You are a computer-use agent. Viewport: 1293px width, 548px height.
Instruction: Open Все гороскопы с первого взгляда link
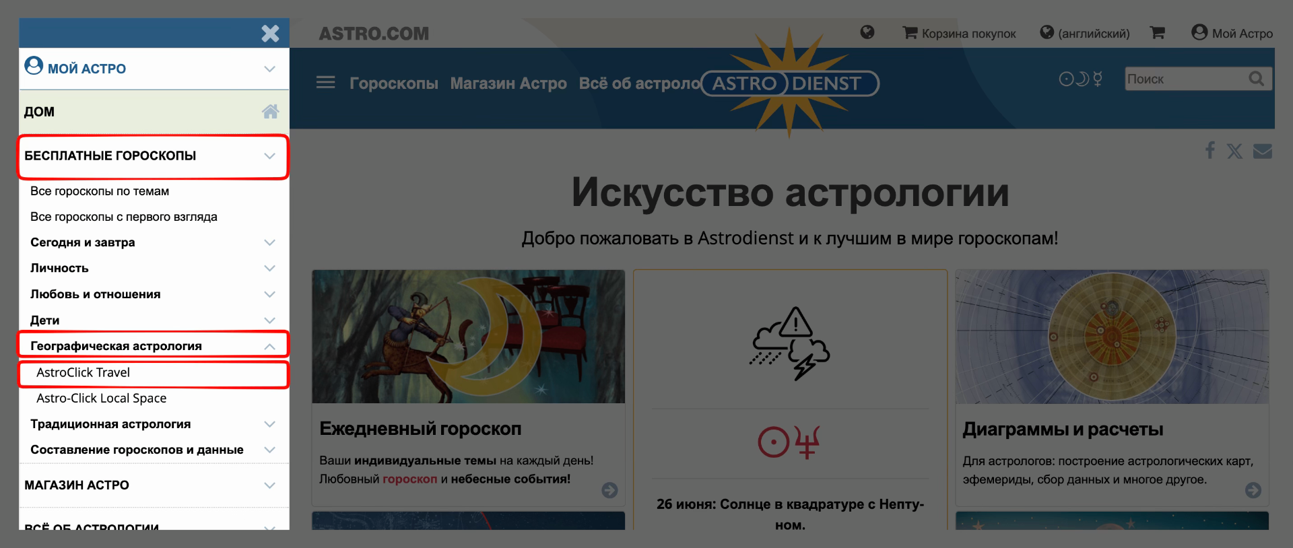(124, 217)
